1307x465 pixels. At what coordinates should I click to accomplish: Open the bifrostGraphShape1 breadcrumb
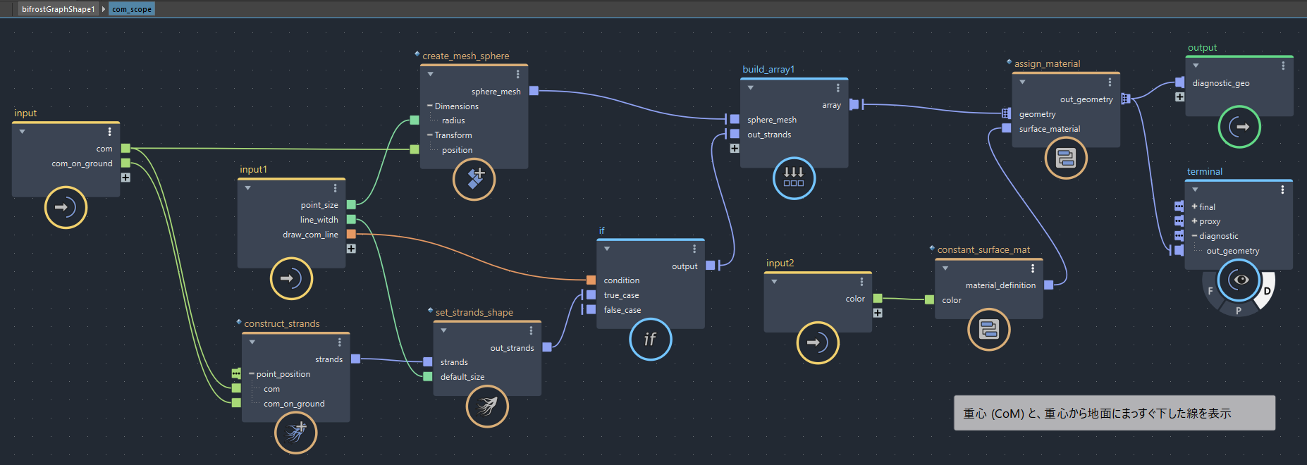tap(58, 9)
